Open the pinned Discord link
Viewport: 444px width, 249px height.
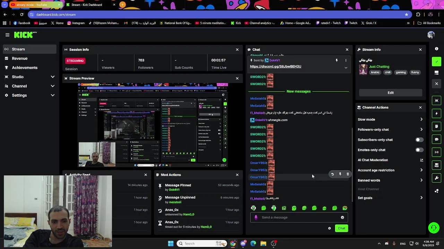pos(275,66)
